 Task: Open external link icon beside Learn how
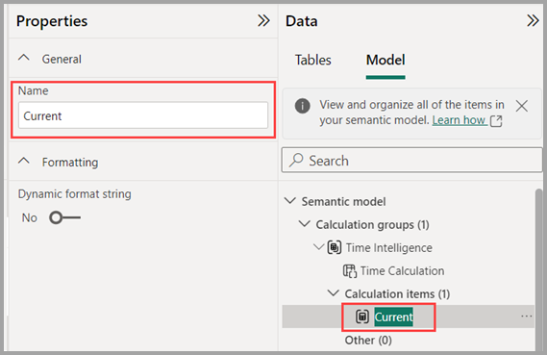click(496, 121)
